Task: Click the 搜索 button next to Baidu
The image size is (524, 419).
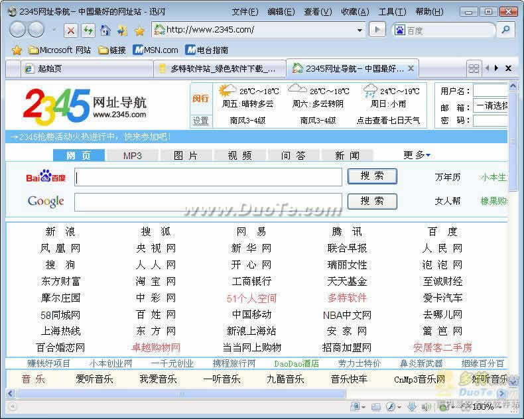Action: pyautogui.click(x=372, y=176)
